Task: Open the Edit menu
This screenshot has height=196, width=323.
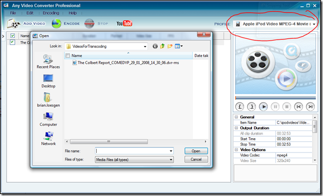Action: tap(30, 13)
